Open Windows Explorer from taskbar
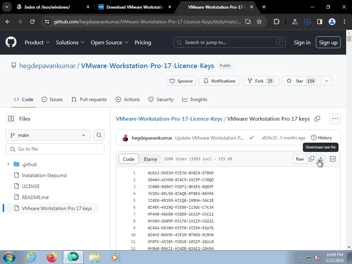 95,257
